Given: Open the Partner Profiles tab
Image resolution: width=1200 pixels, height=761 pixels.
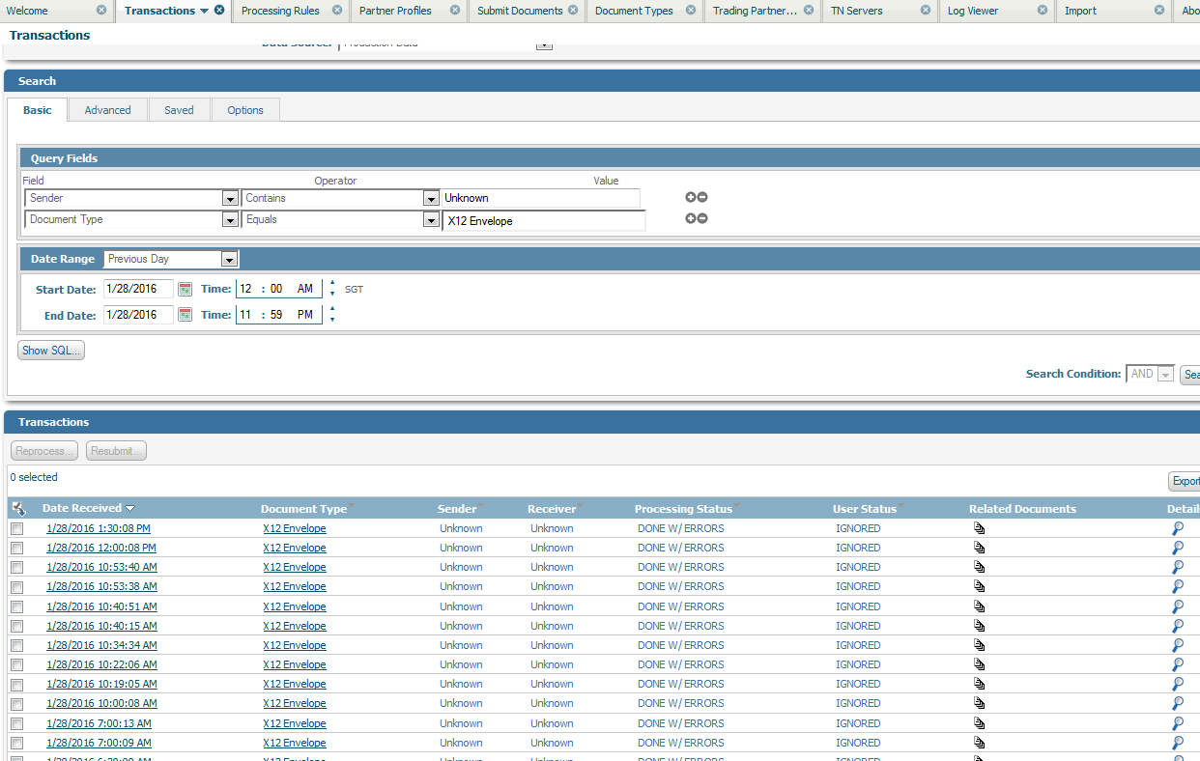Looking at the screenshot, I should point(395,11).
